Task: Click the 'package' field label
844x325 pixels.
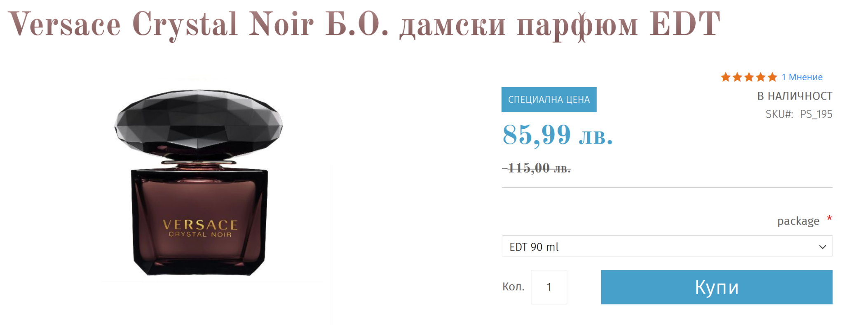Action: [x=798, y=221]
